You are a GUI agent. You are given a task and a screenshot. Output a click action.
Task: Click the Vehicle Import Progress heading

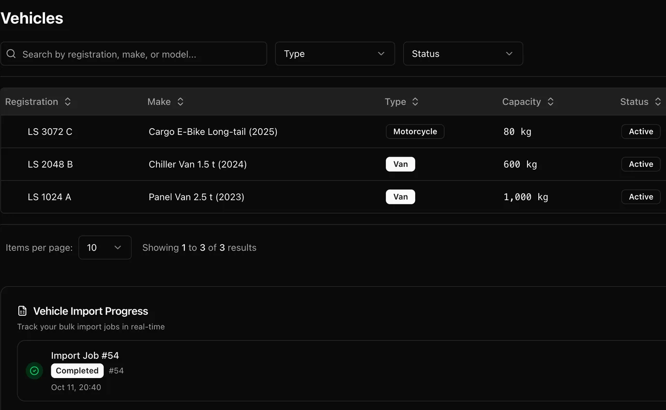(91, 311)
